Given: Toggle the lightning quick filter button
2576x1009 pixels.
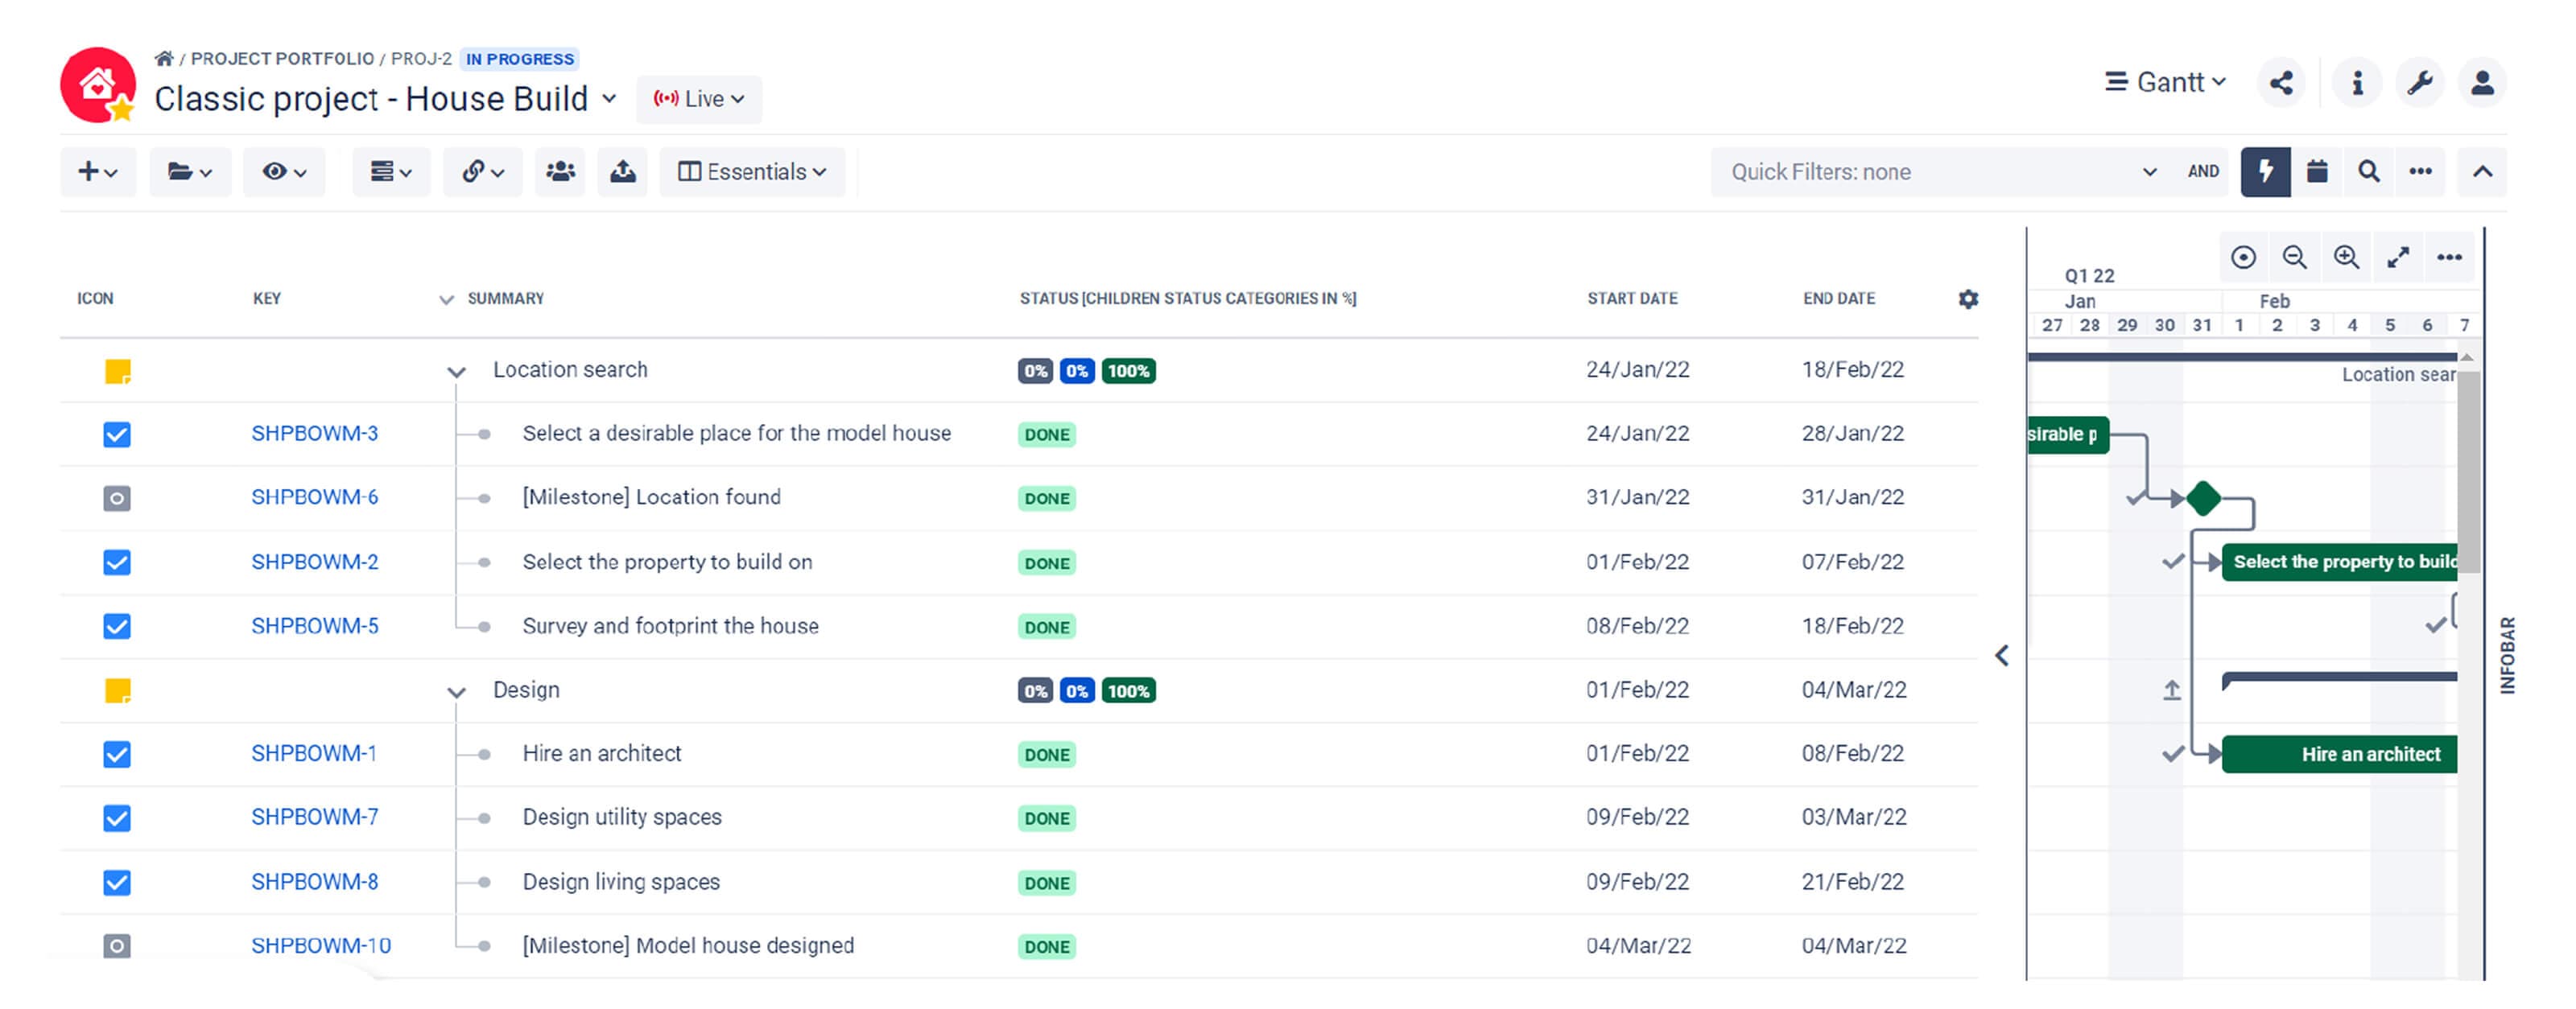Looking at the screenshot, I should pos(2265,172).
